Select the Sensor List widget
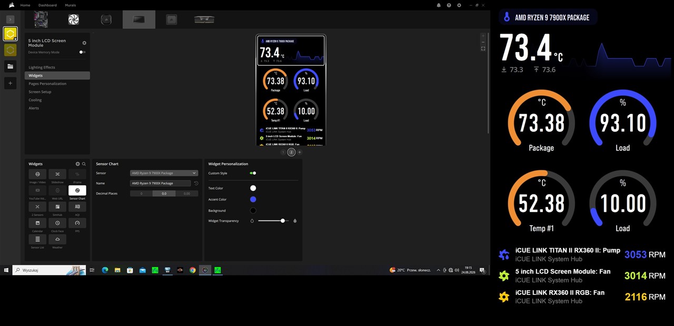 [37, 239]
